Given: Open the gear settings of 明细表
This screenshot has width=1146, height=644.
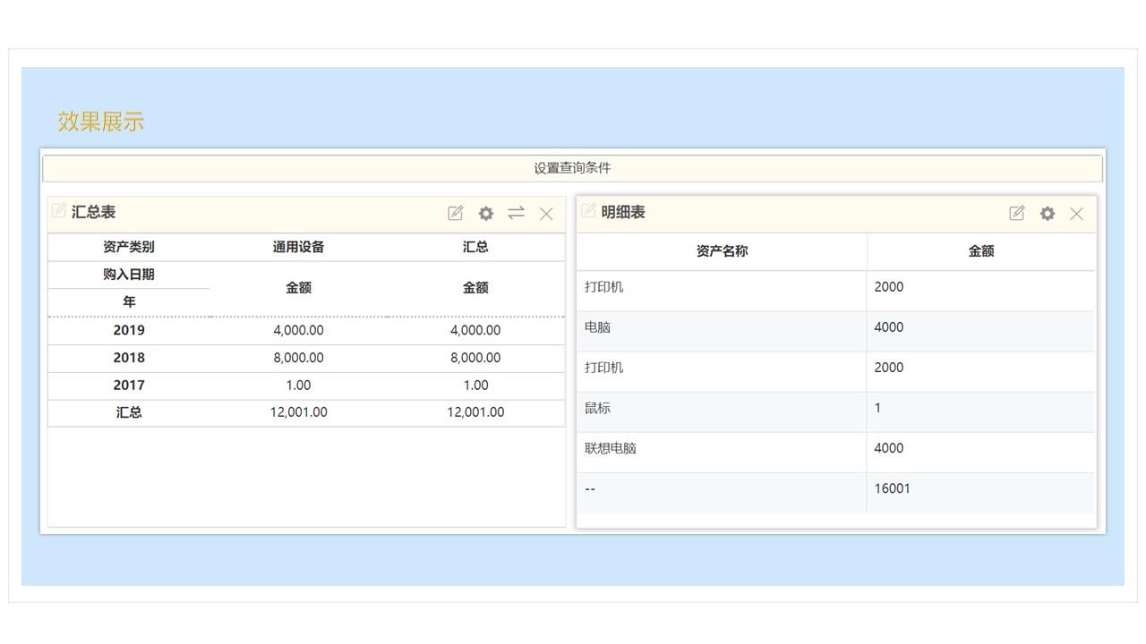Looking at the screenshot, I should tap(1047, 213).
